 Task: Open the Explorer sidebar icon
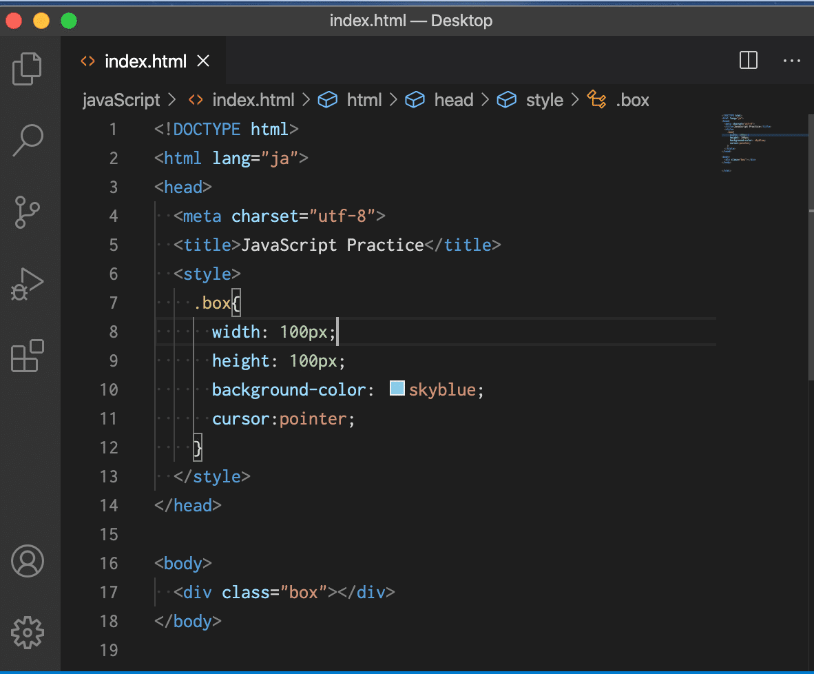point(27,69)
